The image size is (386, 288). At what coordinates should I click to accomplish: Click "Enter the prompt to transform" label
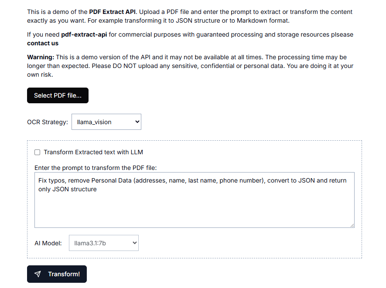coord(95,168)
